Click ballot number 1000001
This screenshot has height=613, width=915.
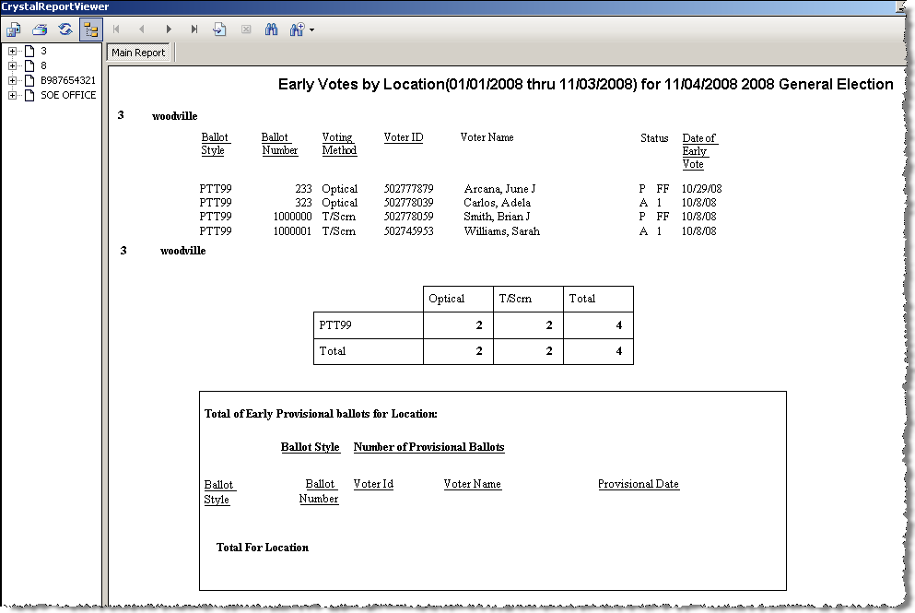tap(292, 231)
